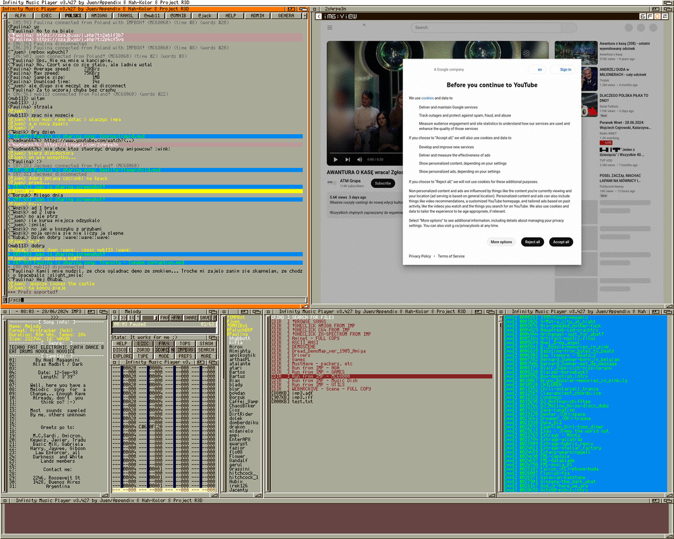Open HELP in the player control panel

[121, 344]
